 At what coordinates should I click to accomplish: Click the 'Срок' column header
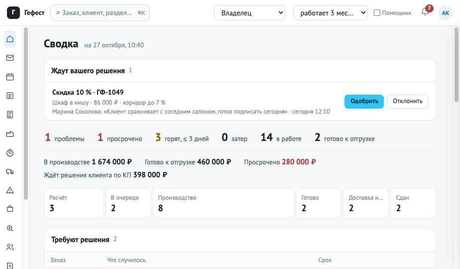(x=325, y=260)
